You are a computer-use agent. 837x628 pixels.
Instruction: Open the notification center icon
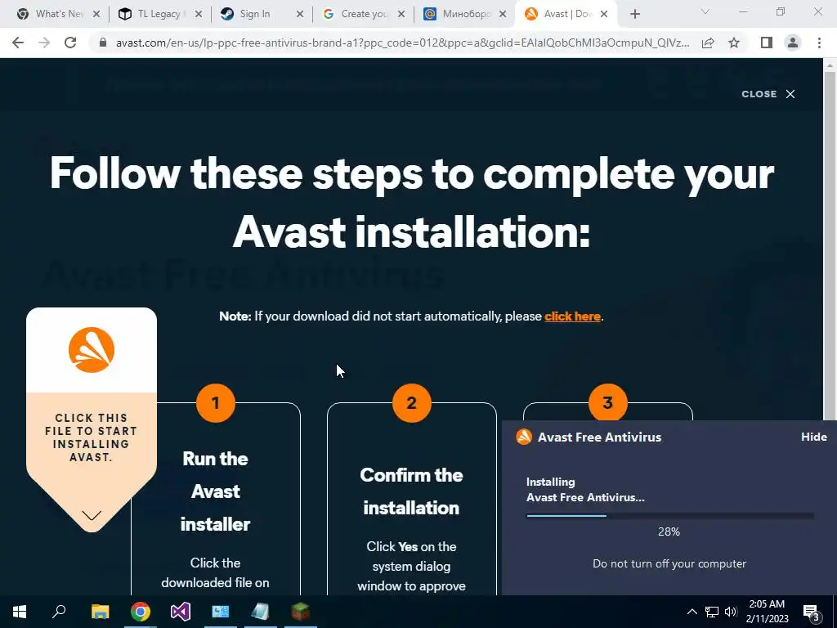[x=812, y=612]
